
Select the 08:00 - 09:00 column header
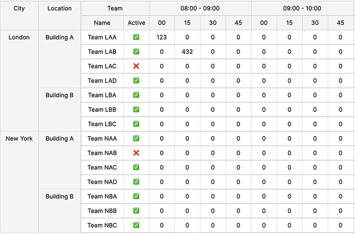pos(200,8)
